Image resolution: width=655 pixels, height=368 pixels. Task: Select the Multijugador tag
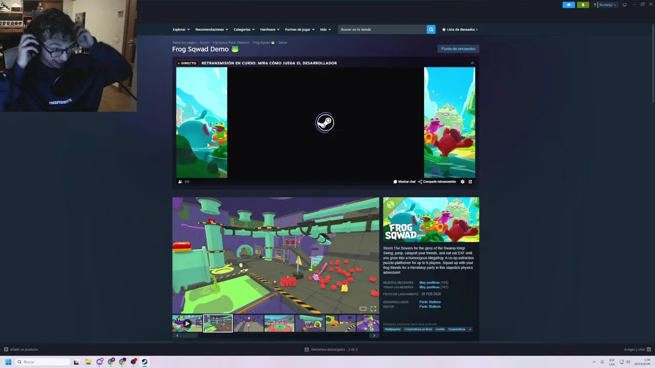coord(392,329)
